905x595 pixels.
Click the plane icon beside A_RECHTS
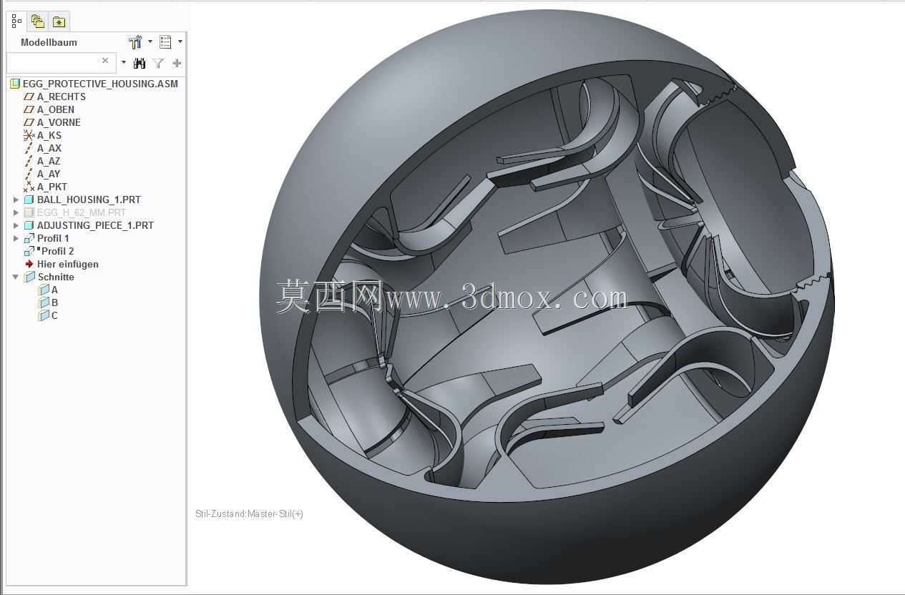click(x=29, y=97)
